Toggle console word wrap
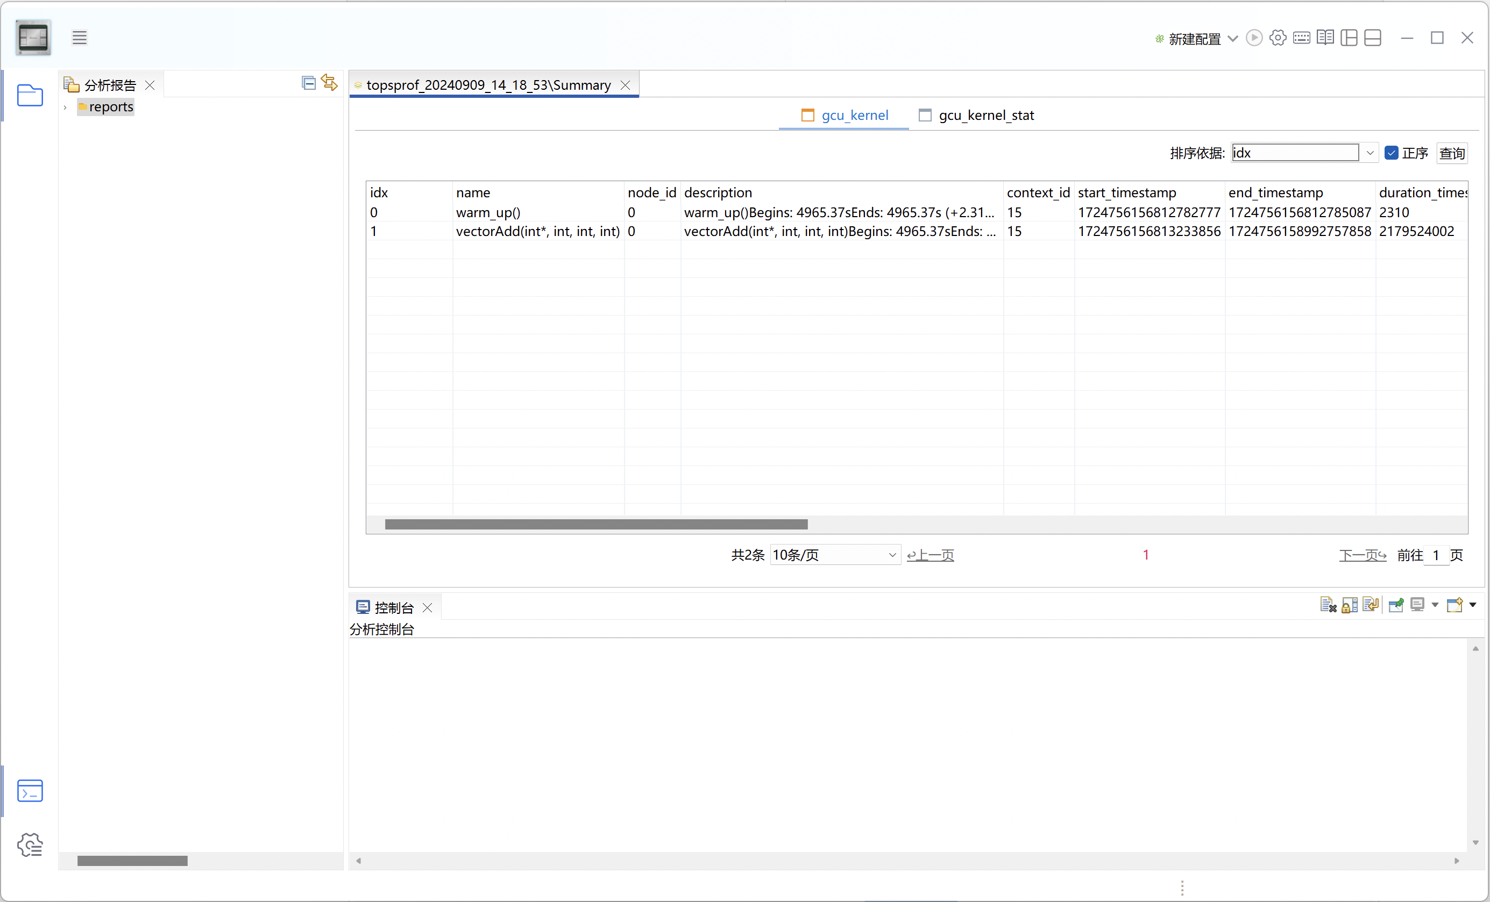 coord(1370,605)
